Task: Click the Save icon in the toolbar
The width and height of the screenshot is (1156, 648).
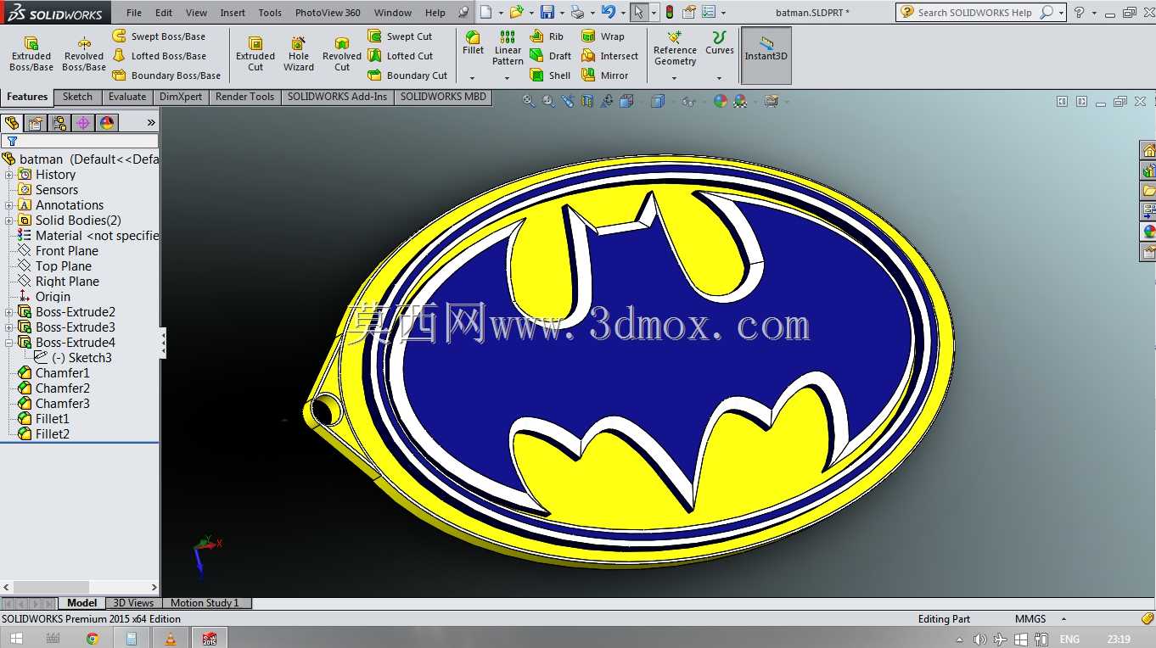Action: click(x=547, y=13)
